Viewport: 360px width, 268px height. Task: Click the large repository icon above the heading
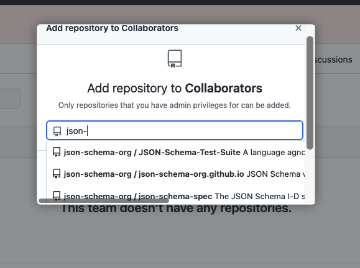pyautogui.click(x=175, y=59)
